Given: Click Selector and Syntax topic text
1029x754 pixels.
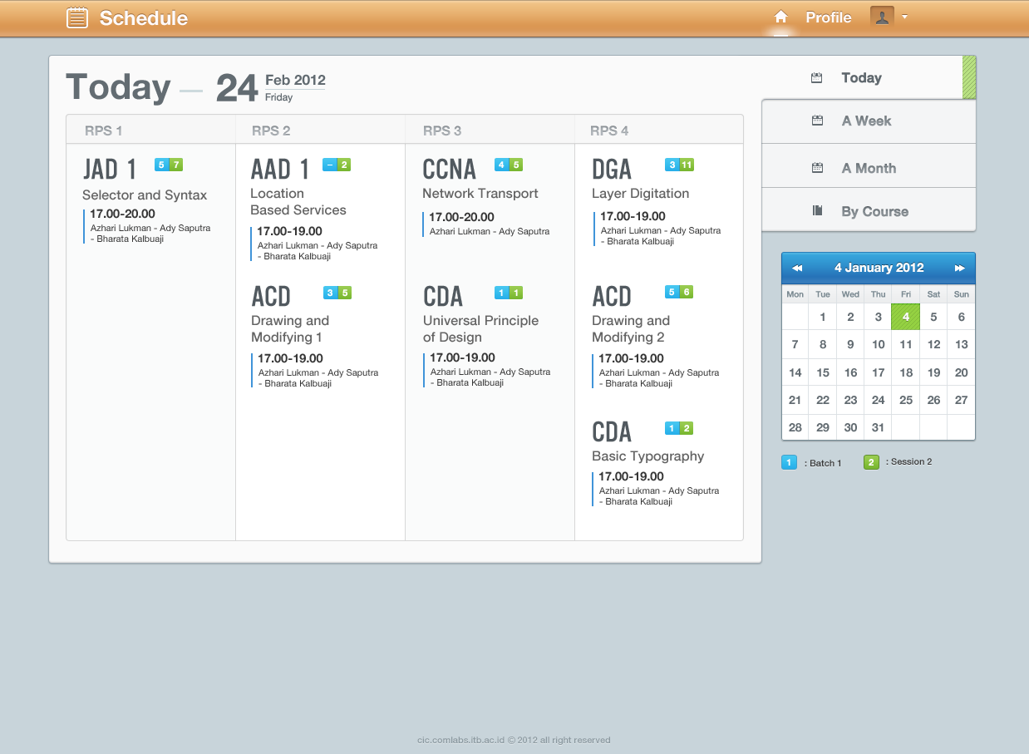Looking at the screenshot, I should [x=145, y=195].
